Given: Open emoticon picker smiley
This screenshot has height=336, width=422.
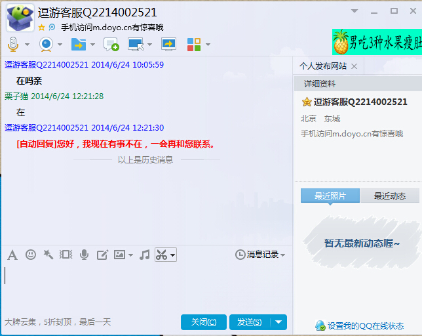Looking at the screenshot, I should [x=31, y=255].
